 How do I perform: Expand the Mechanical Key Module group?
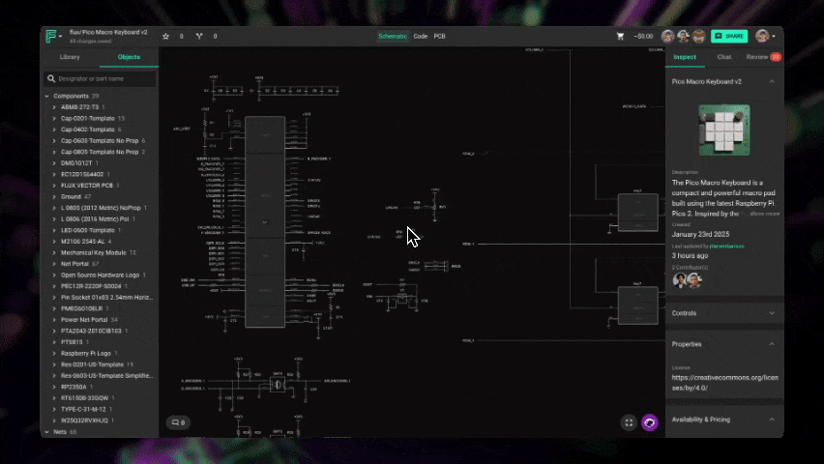(x=54, y=252)
